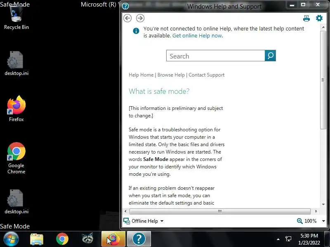
Task: Click the Firefox taskbar button
Action: [113, 239]
